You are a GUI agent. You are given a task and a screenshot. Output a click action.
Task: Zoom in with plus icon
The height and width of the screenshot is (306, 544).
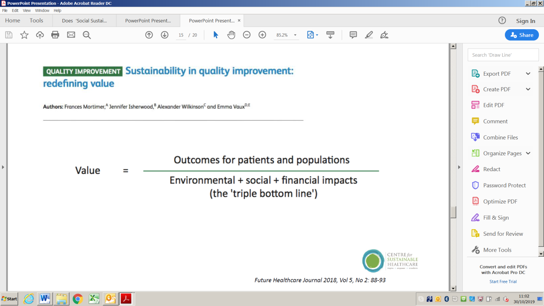point(263,35)
